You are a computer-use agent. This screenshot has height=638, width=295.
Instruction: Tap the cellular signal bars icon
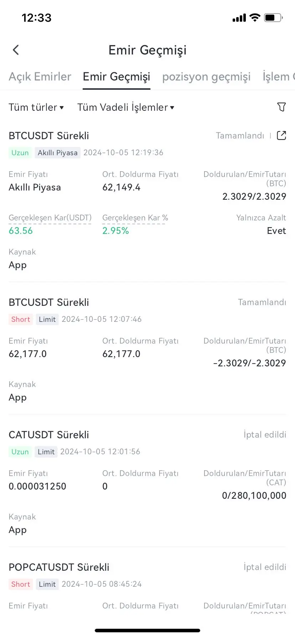tap(239, 18)
